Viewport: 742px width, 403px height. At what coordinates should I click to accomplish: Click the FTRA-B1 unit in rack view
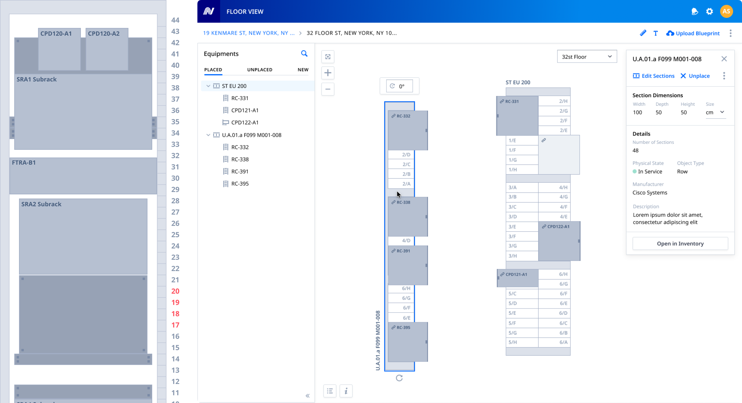point(83,176)
